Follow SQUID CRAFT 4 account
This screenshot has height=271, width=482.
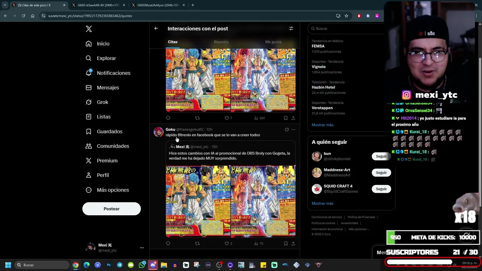click(x=381, y=189)
